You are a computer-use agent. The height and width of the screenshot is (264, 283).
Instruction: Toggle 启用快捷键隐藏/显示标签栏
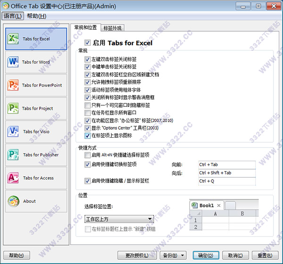click(x=87, y=181)
